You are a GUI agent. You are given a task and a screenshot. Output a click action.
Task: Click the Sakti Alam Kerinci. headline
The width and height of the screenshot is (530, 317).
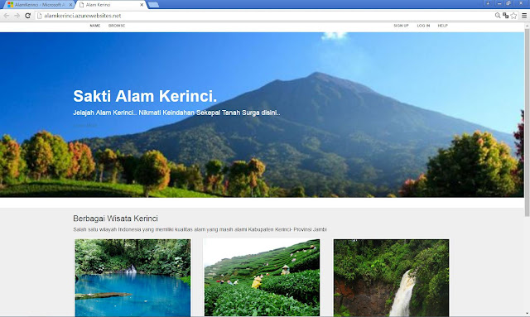coord(145,96)
